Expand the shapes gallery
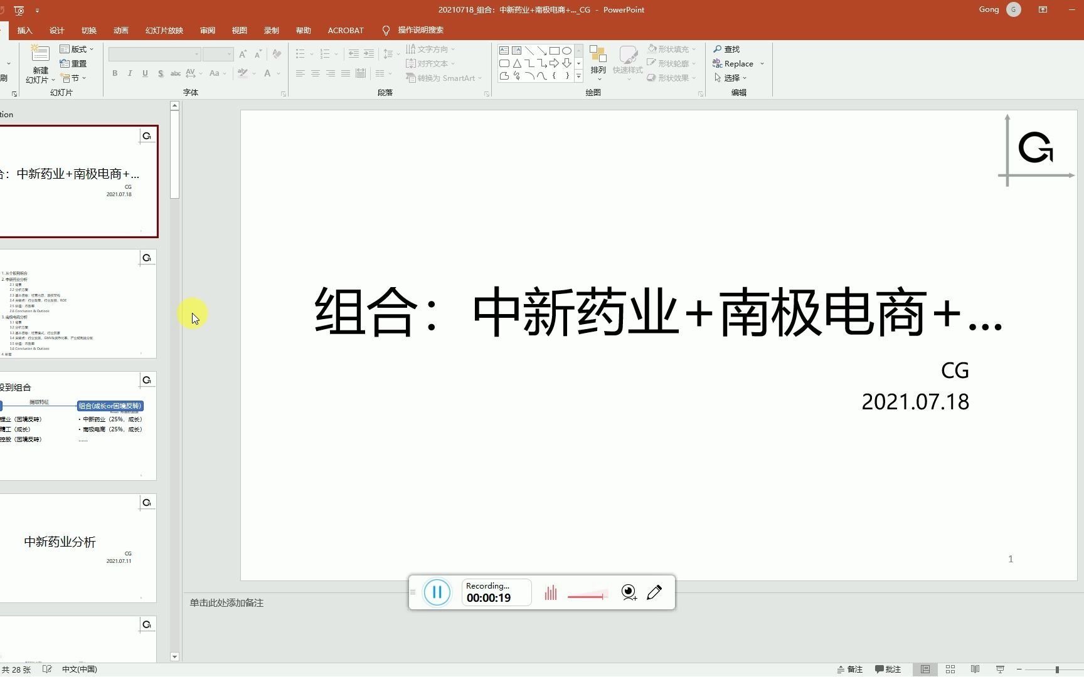This screenshot has width=1084, height=677. [578, 76]
